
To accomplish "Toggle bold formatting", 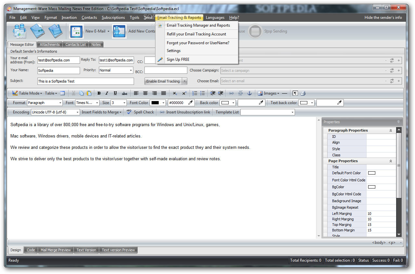I will point(99,93).
